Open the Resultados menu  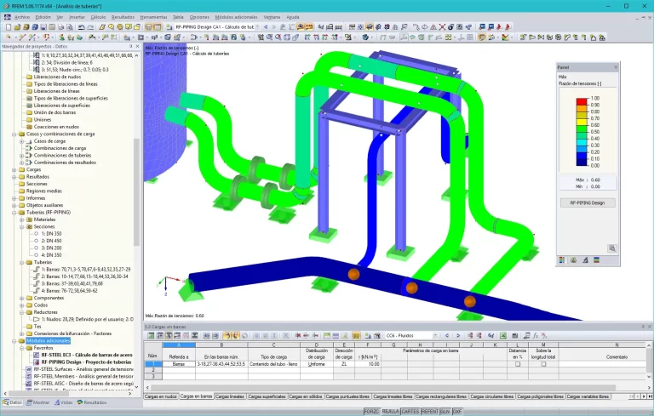click(123, 17)
